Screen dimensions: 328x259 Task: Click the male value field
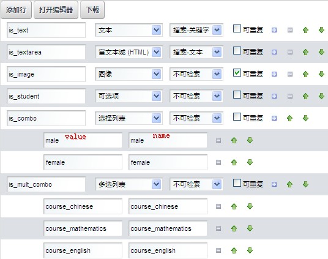[83, 140]
